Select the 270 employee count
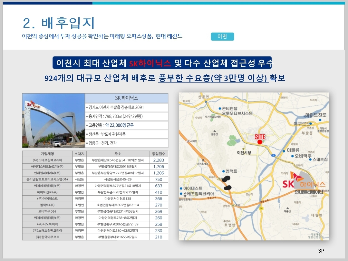Image resolution: width=348 pixels, height=261 pixels. coord(159,205)
